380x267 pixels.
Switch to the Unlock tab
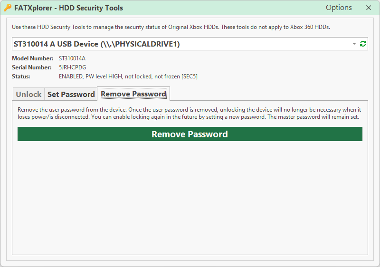pos(28,94)
